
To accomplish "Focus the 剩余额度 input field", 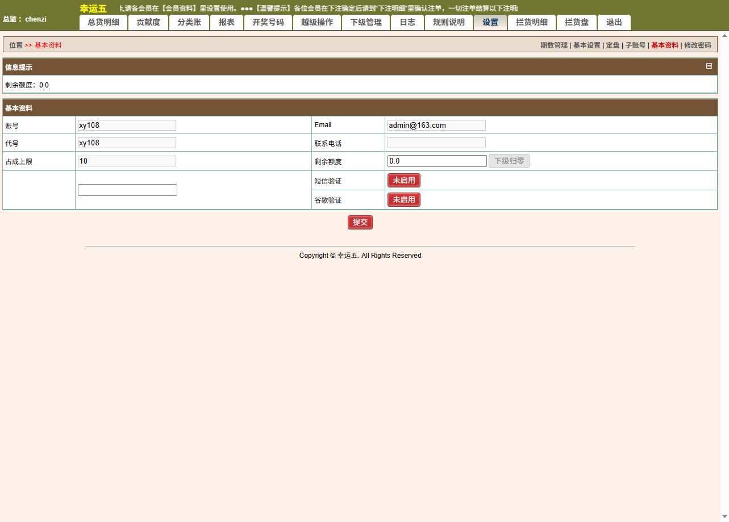I will [437, 161].
